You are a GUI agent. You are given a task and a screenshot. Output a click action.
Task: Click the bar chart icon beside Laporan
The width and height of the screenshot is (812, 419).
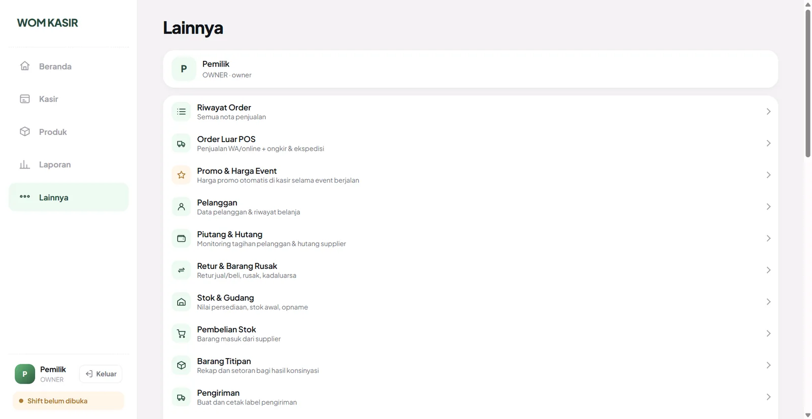(25, 164)
